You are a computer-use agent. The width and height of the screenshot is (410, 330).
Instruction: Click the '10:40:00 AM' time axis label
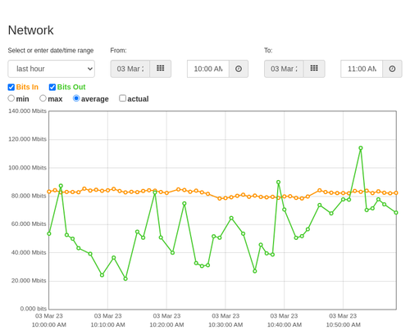click(285, 325)
